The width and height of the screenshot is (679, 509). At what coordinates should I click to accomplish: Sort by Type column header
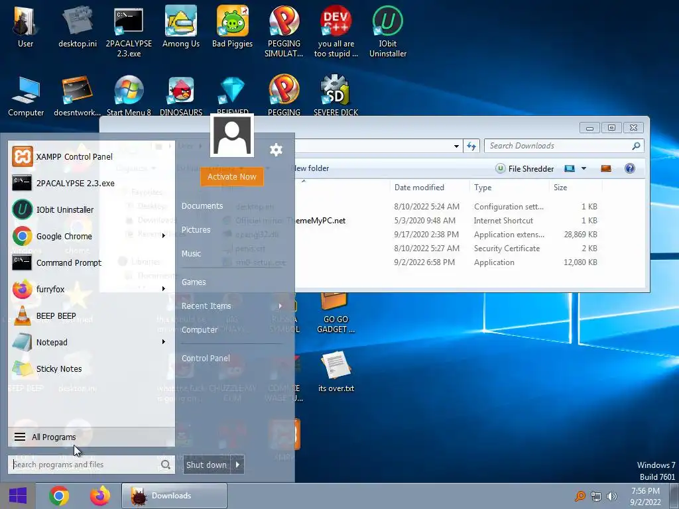(483, 188)
